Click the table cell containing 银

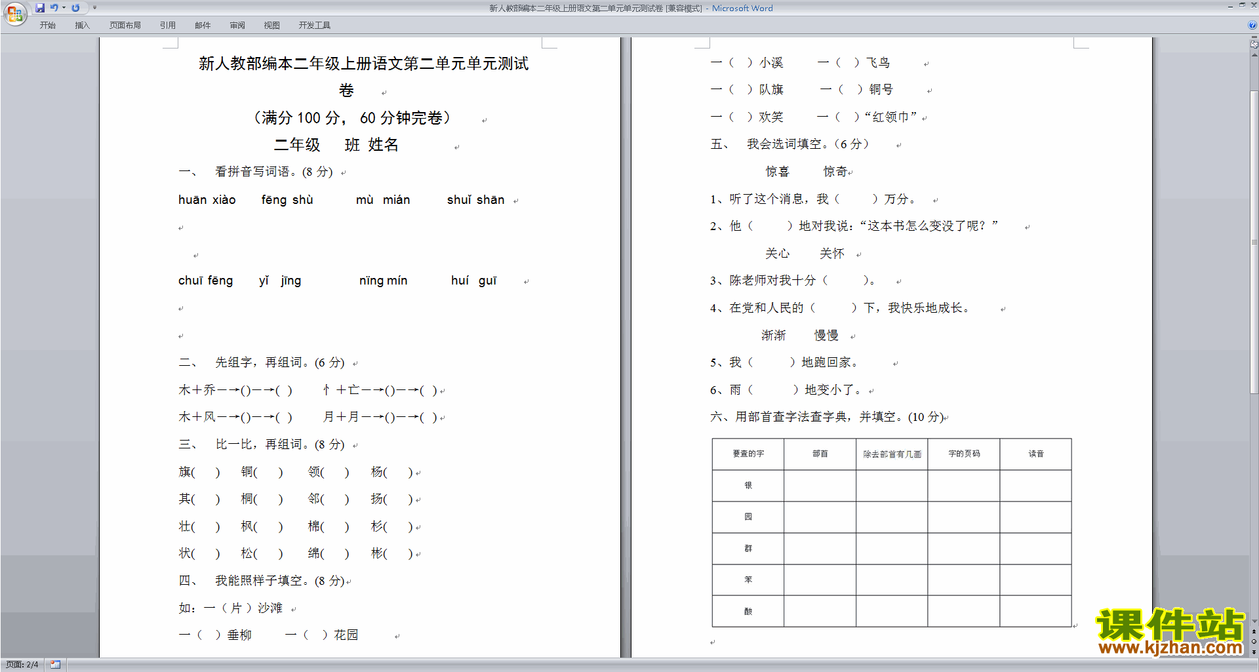pos(748,486)
